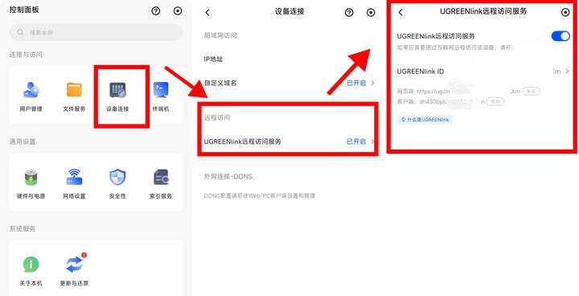
Task: Click the 控制面板 title
Action: click(x=24, y=10)
